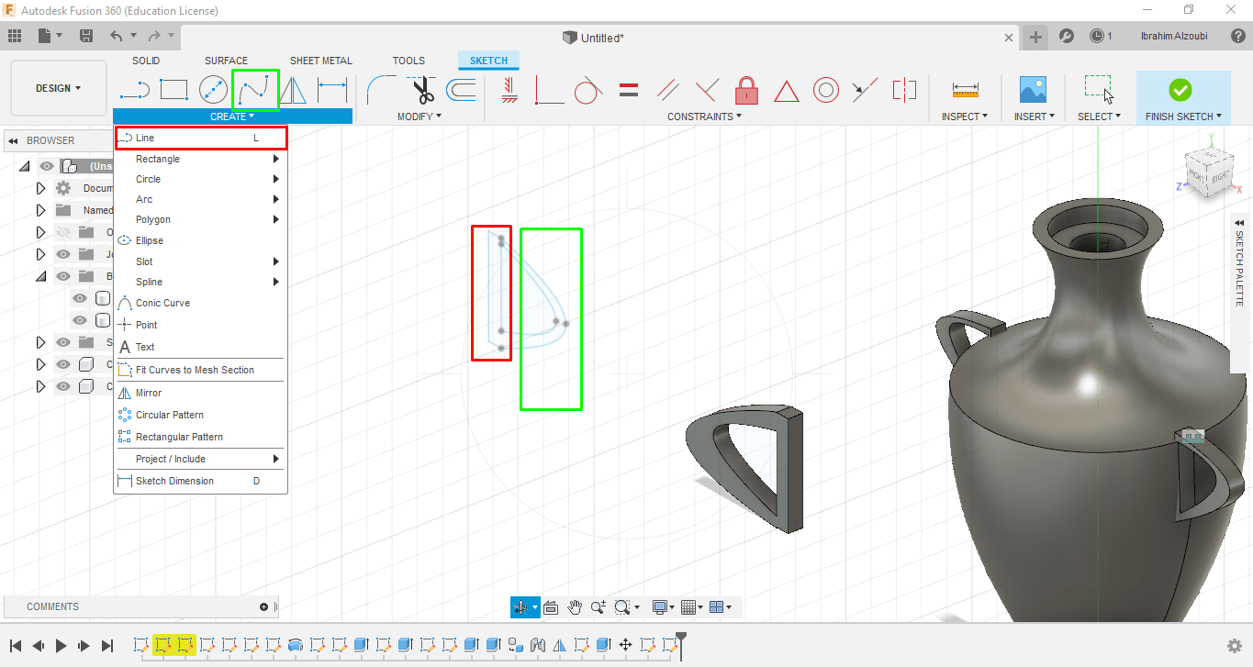The image size is (1253, 667).
Task: Open timeline settings gear
Action: [x=1235, y=646]
